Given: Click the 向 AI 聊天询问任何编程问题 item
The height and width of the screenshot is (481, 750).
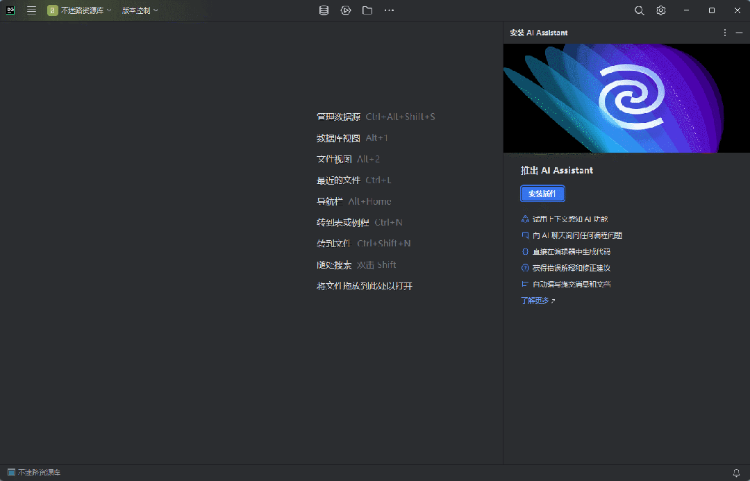Looking at the screenshot, I should (577, 235).
